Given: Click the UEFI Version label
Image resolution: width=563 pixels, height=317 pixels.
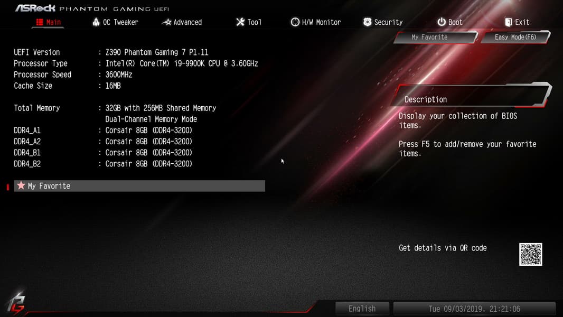Looking at the screenshot, I should (x=36, y=52).
